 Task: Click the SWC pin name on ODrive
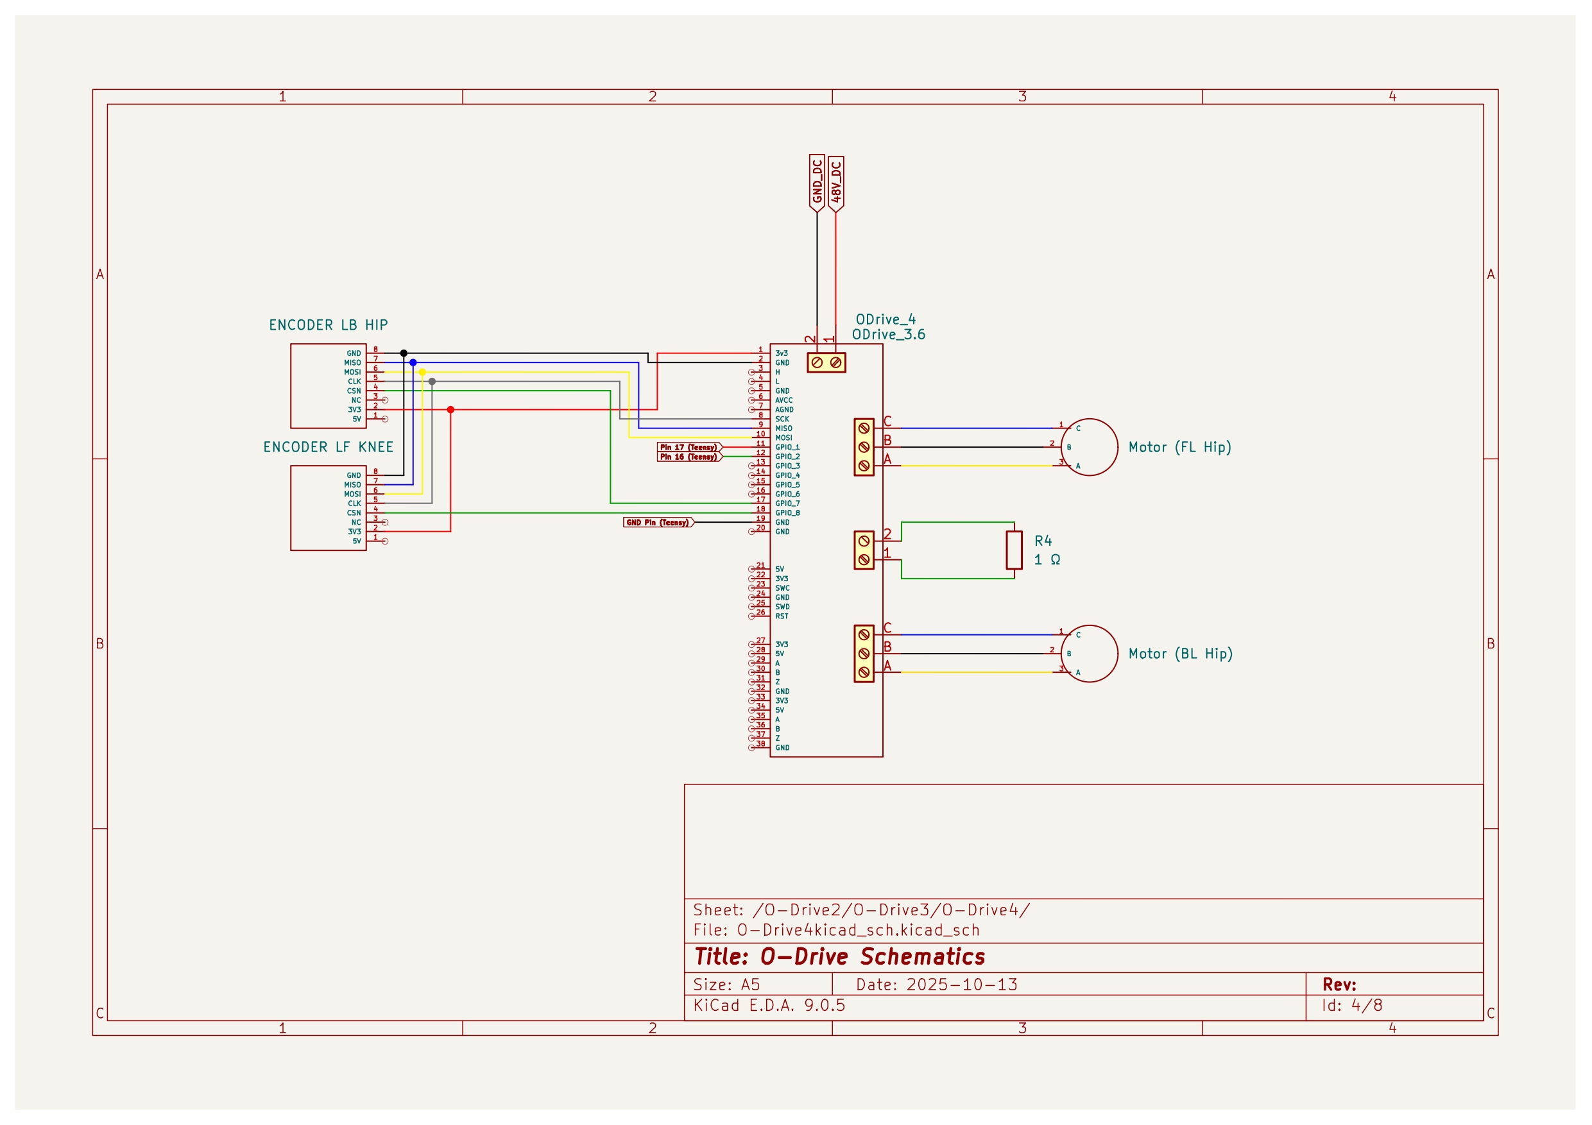pos(782,588)
